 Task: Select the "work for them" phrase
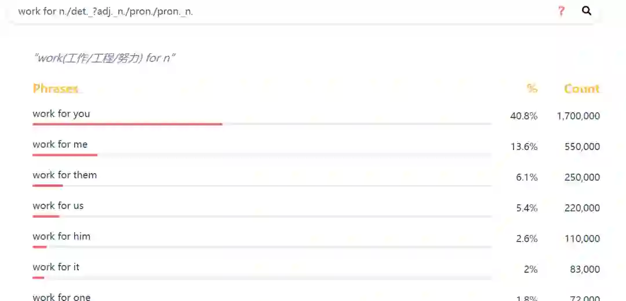tap(65, 175)
